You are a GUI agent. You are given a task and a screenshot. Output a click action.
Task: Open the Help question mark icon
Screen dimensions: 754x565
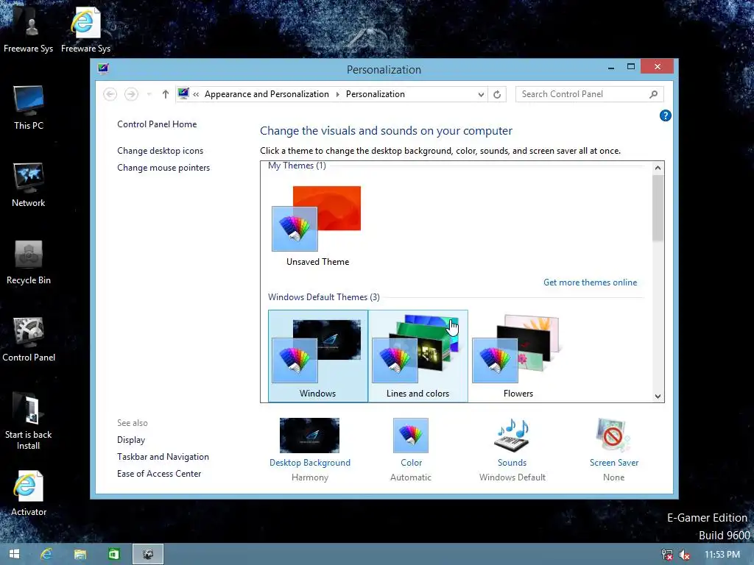tap(665, 116)
